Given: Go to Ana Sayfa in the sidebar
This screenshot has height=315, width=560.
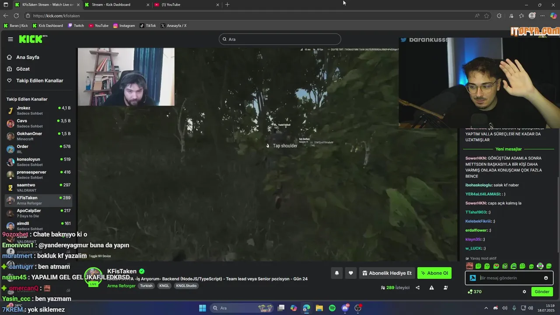Looking at the screenshot, I should (x=28, y=57).
